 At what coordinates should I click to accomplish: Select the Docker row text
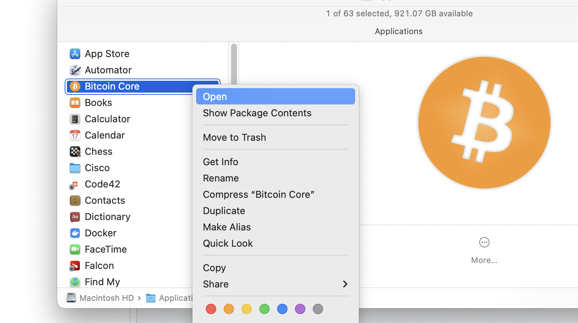click(101, 233)
